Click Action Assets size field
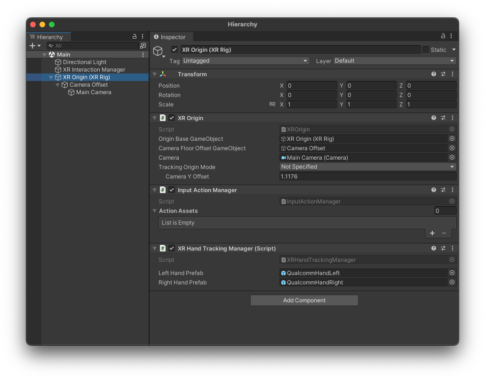This screenshot has height=380, width=485. click(x=445, y=211)
